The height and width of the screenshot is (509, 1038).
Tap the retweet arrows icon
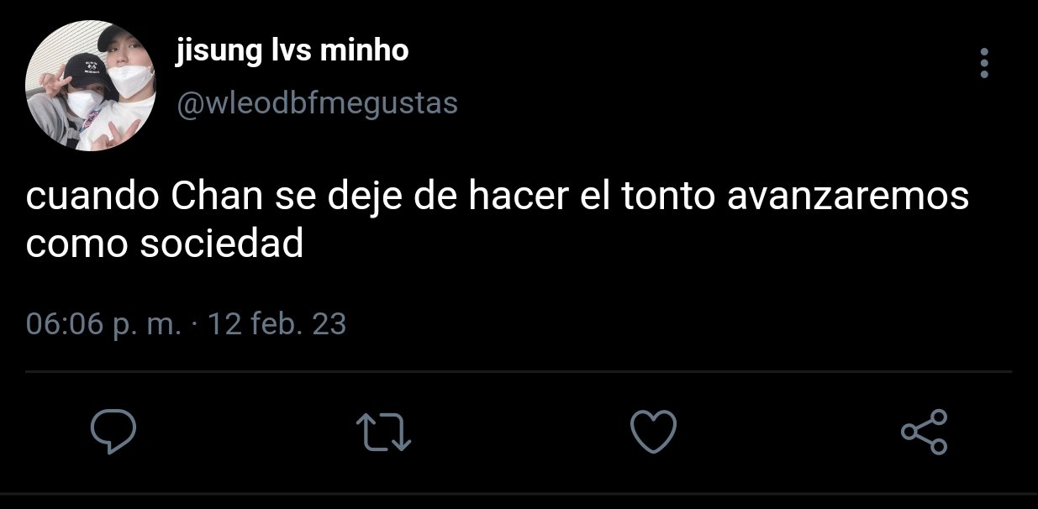click(384, 432)
